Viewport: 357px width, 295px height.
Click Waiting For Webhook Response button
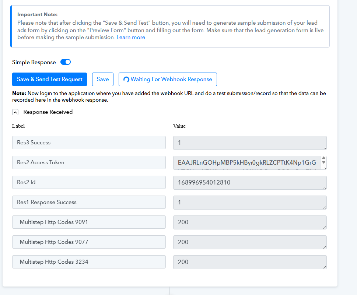pos(168,79)
